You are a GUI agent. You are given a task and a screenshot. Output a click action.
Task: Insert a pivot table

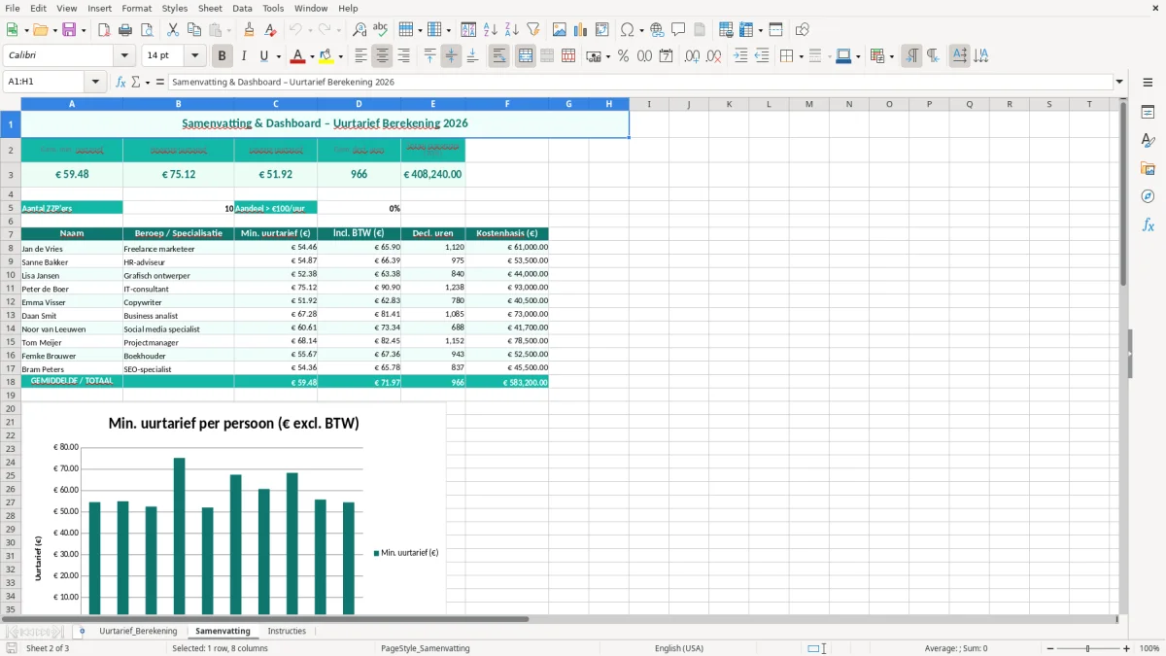coord(602,30)
